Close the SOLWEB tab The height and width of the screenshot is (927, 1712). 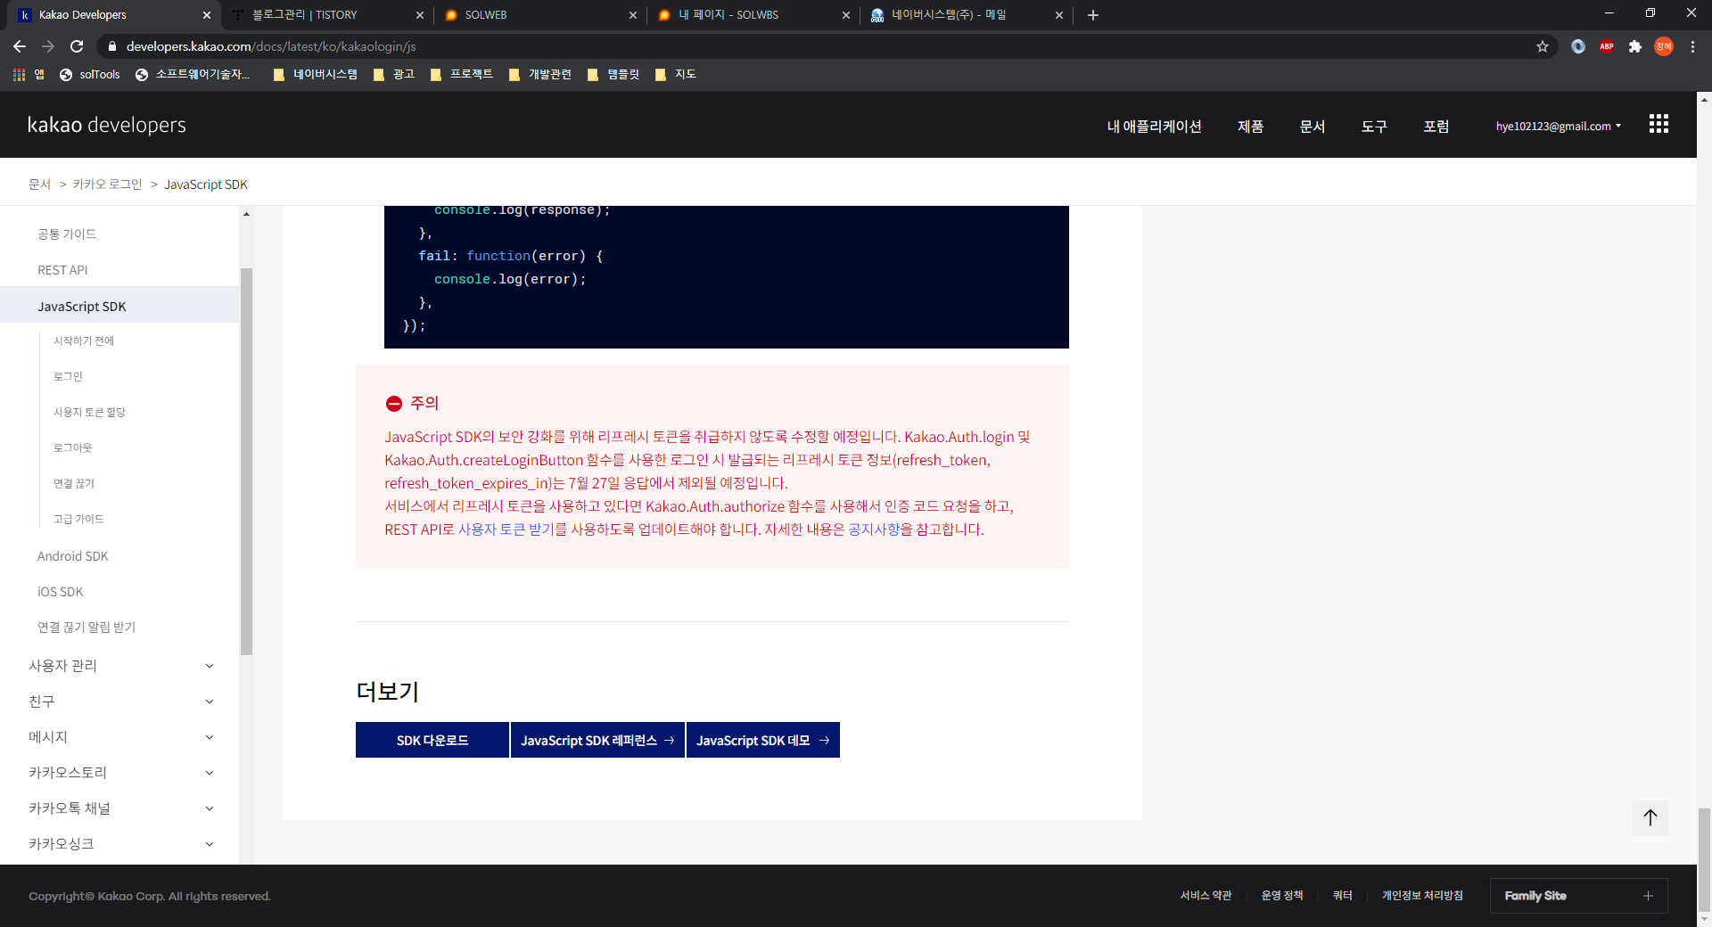click(x=633, y=15)
